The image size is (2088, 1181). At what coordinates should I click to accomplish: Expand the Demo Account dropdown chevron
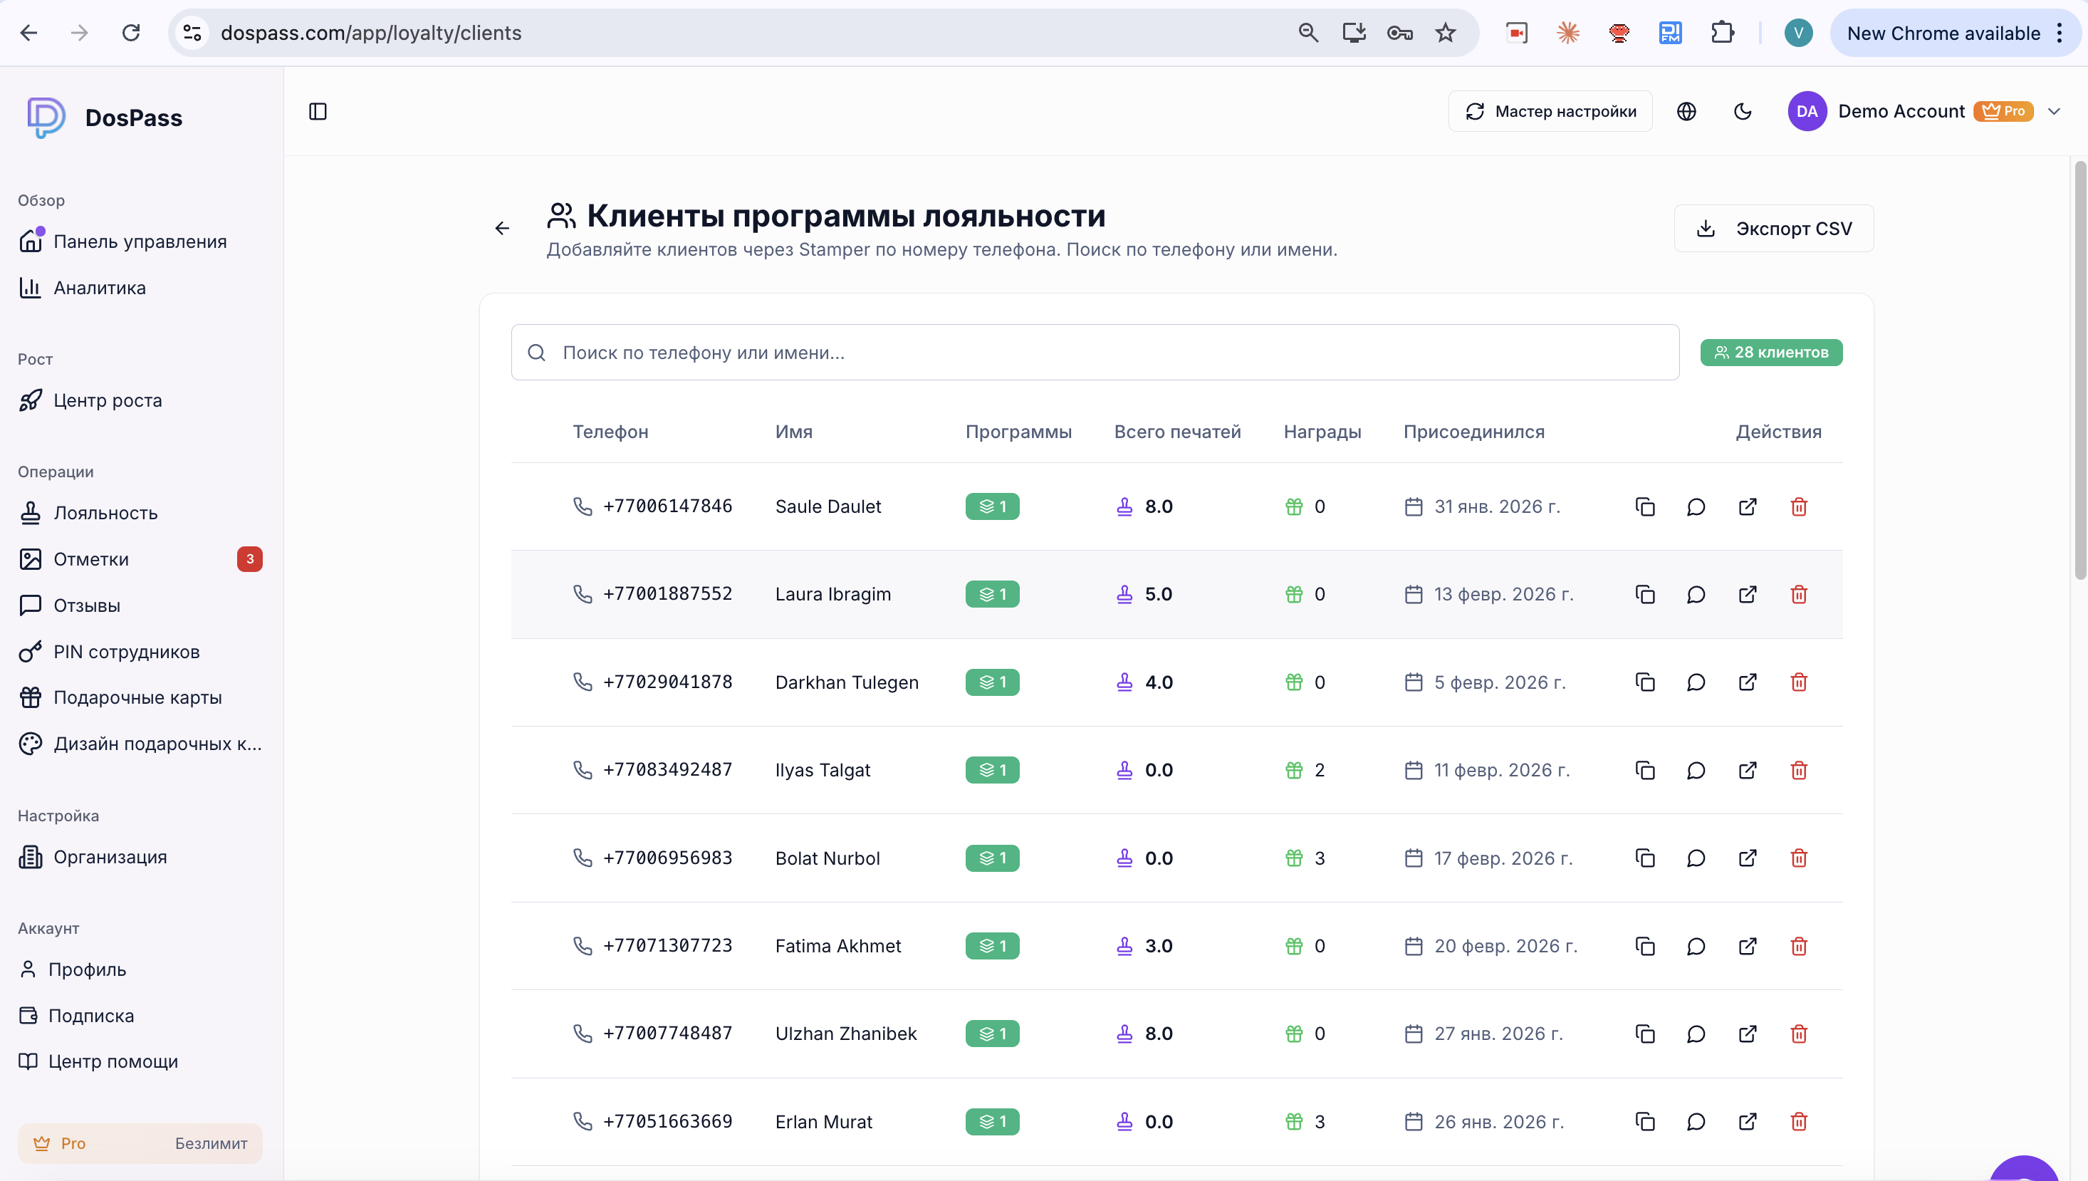coord(2054,111)
